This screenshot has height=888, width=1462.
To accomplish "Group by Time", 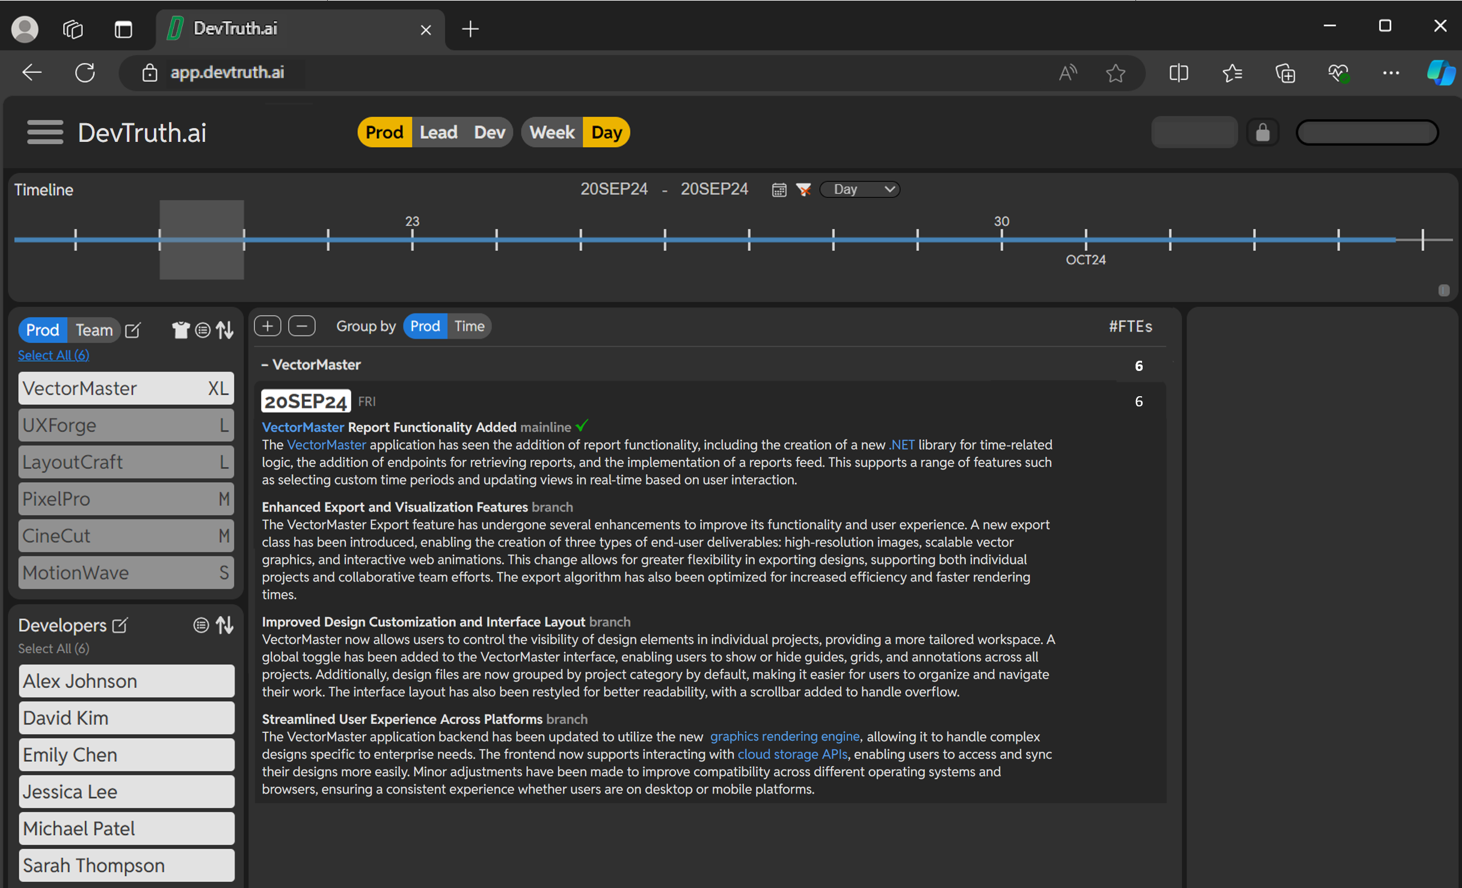I will (469, 326).
